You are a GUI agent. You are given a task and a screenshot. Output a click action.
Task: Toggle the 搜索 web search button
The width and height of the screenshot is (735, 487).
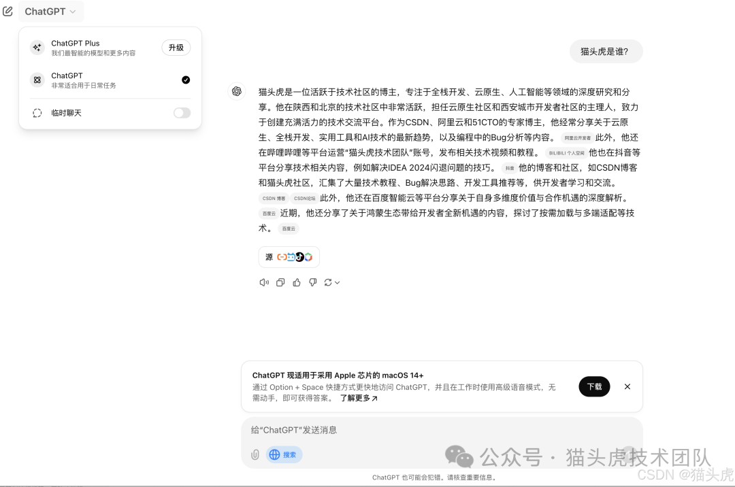284,454
